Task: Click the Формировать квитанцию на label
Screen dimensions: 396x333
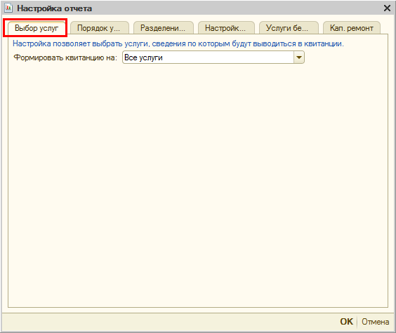Action: pos(65,57)
